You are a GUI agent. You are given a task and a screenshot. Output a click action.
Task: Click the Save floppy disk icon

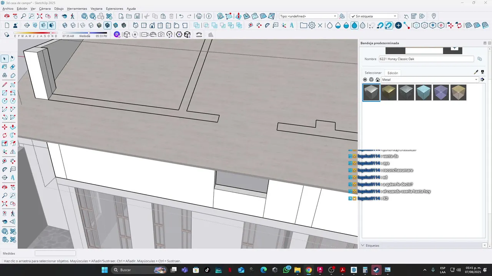pos(137,16)
